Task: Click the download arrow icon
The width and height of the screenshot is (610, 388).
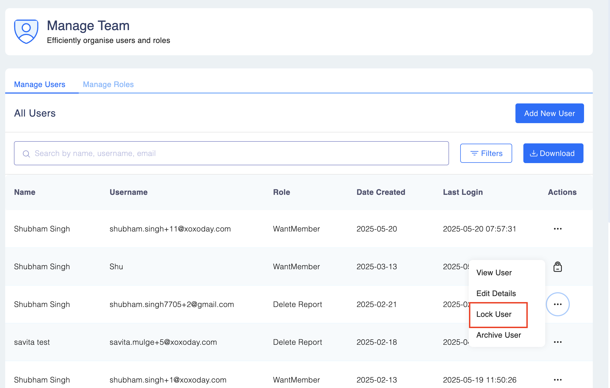Action: (533, 153)
